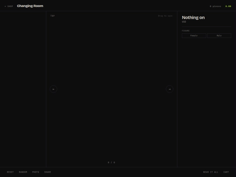Click the Changing Room title
Screen dimensions: 236x177
[30, 6]
